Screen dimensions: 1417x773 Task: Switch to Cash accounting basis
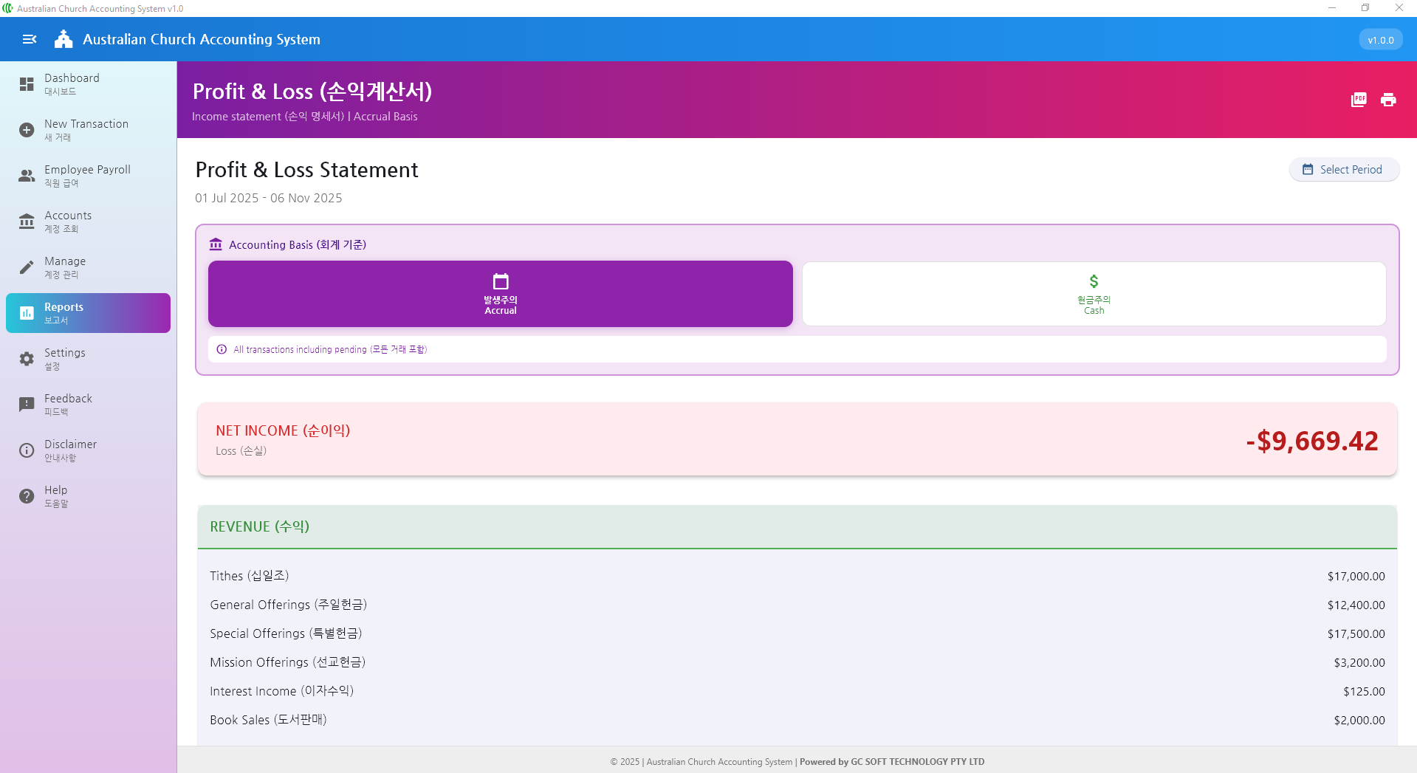[1094, 293]
